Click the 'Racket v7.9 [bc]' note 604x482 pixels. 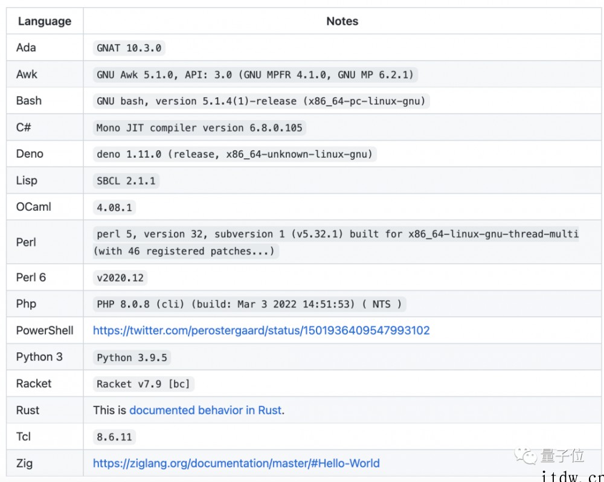tap(143, 384)
